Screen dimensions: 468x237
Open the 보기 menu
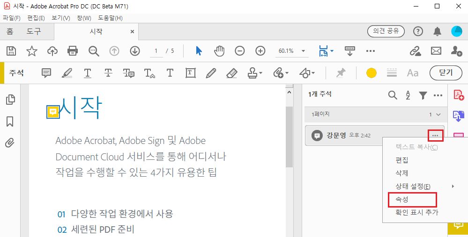click(60, 18)
